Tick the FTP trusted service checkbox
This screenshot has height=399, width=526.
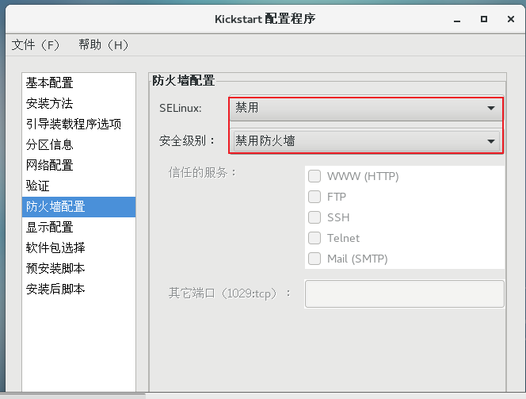(314, 197)
